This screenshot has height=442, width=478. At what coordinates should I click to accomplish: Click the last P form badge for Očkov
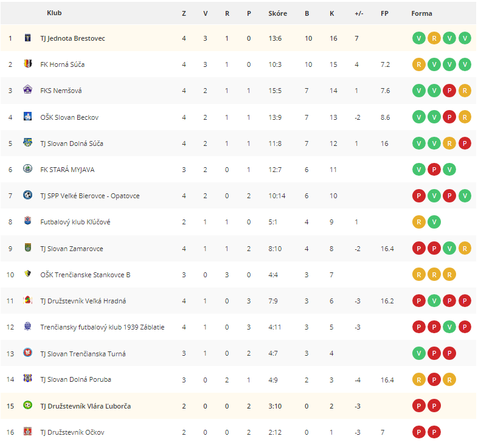coord(434,432)
